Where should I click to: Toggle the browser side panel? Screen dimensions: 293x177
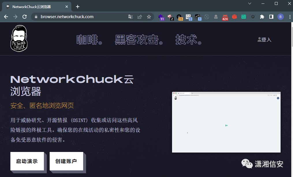271,17
